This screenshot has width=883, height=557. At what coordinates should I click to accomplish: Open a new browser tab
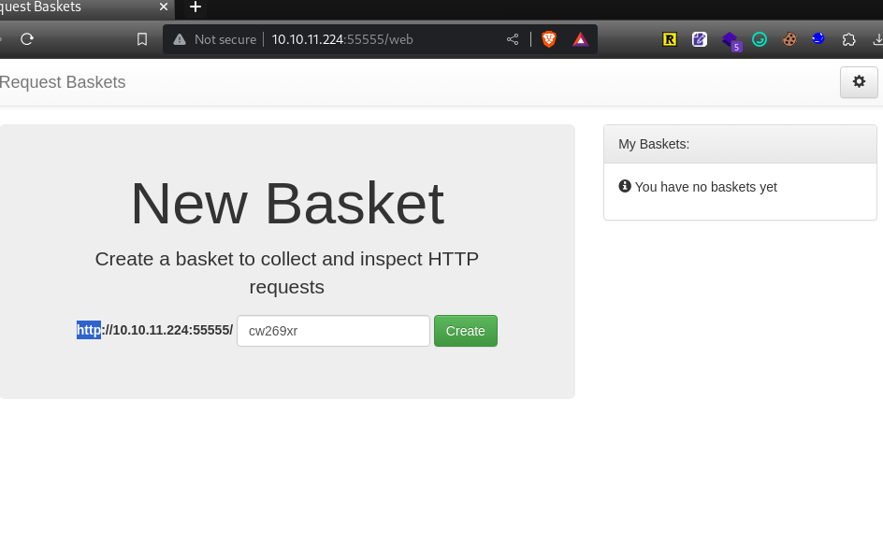(195, 7)
